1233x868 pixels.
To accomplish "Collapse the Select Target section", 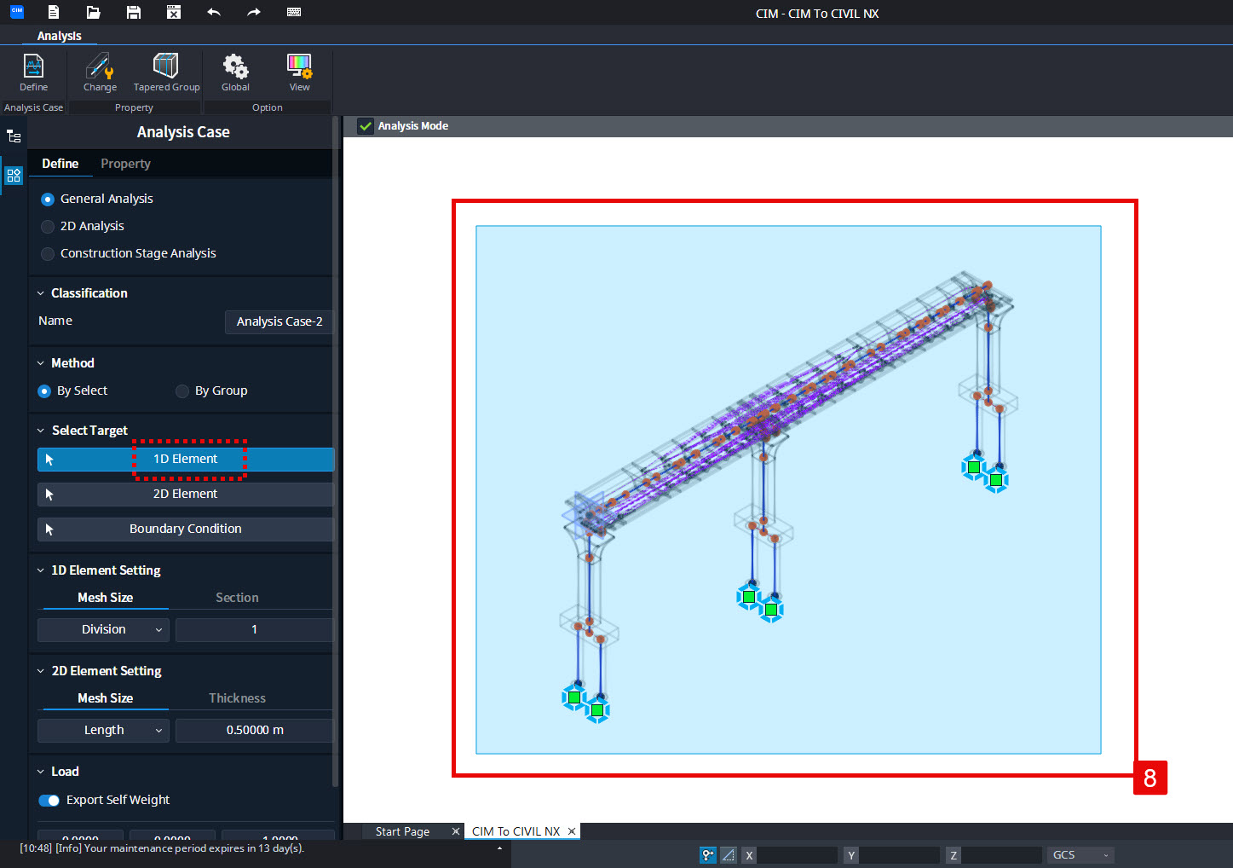I will 40,430.
